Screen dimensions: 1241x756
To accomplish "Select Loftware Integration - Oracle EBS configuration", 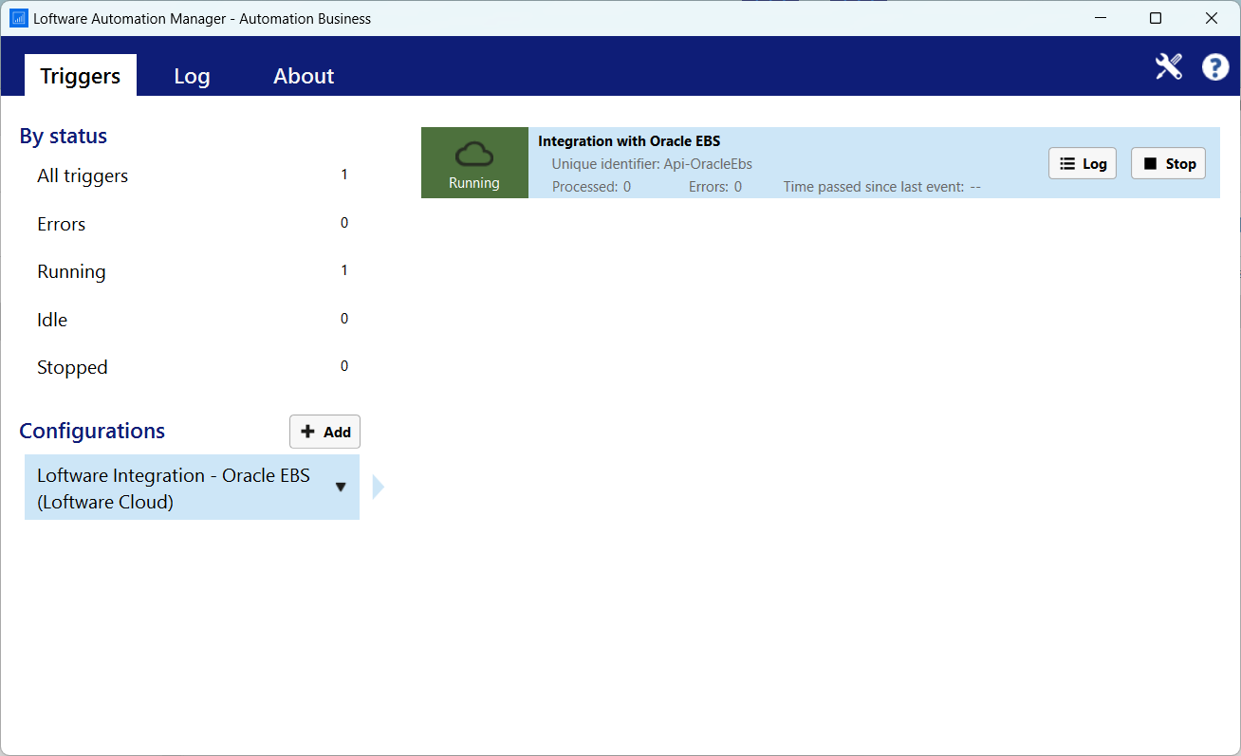I will click(192, 488).
